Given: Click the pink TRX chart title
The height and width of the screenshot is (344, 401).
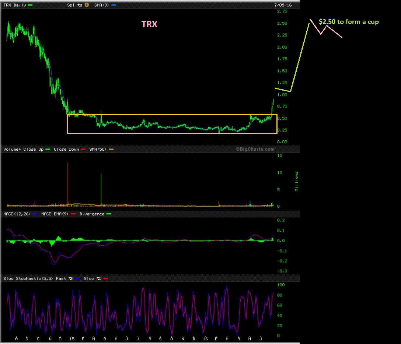Looking at the screenshot, I should [149, 24].
